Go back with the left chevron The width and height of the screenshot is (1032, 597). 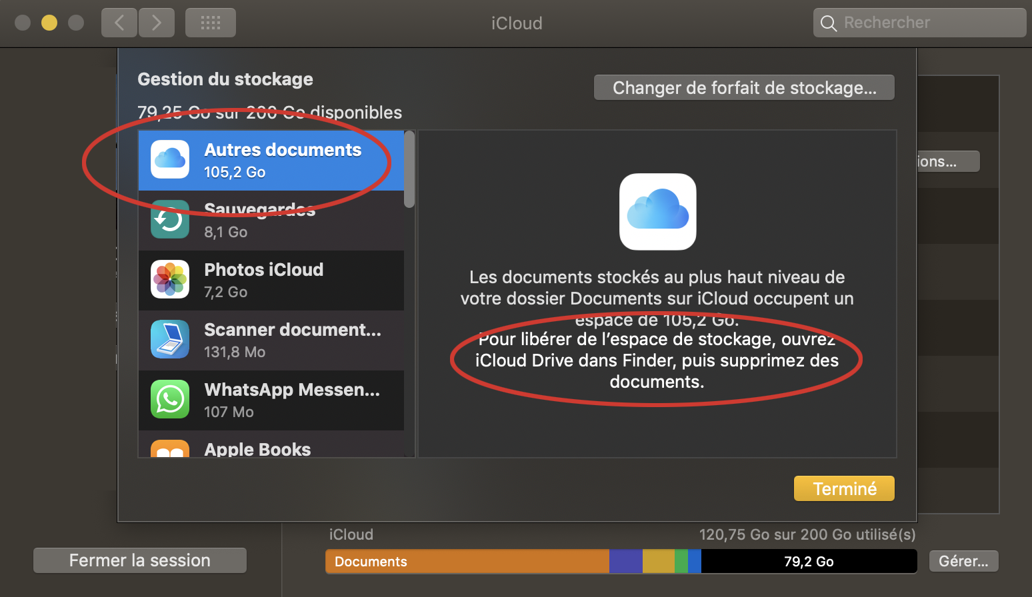[x=119, y=23]
